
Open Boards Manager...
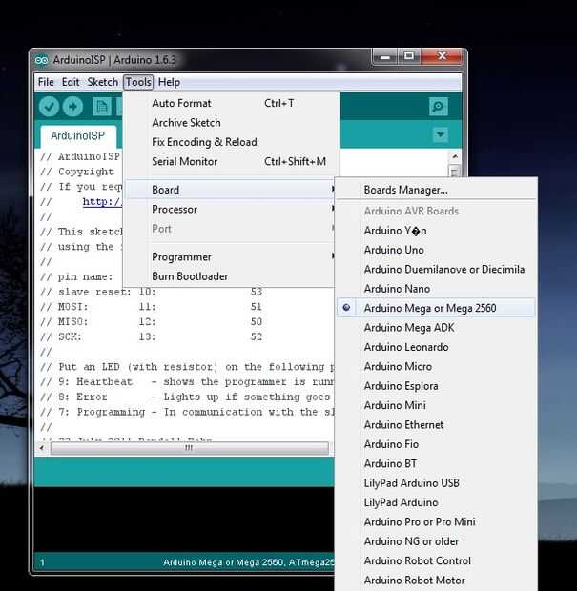pos(436,190)
